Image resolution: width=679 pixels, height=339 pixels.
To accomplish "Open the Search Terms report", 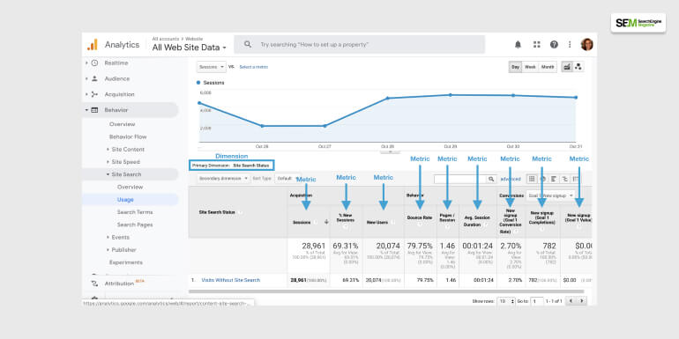I will click(135, 212).
